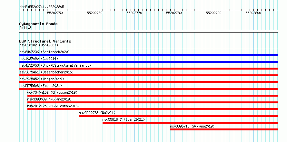Click the blue bar for nsv6407236

148,55
